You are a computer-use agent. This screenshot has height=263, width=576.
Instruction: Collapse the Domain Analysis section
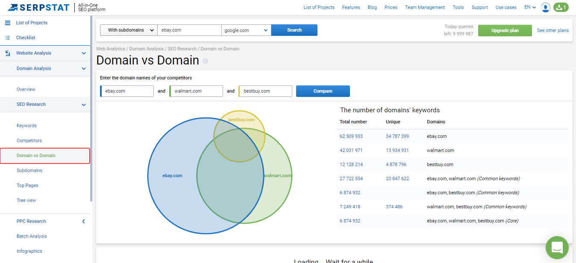pyautogui.click(x=84, y=69)
